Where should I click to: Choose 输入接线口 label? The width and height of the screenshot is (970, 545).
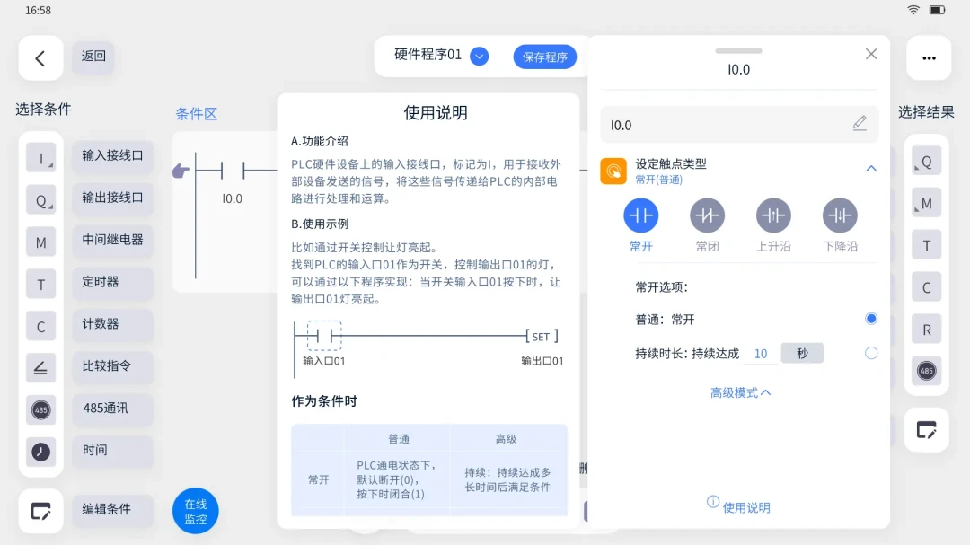112,155
